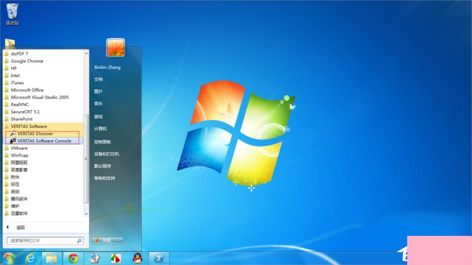Open the 帮助和支持 help link
472x265 pixels.
coord(104,178)
